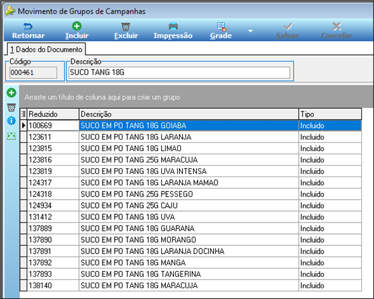
Task: Open Impressão printer option
Action: pos(173,31)
